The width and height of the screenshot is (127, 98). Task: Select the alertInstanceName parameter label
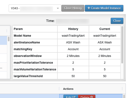pos(27,42)
